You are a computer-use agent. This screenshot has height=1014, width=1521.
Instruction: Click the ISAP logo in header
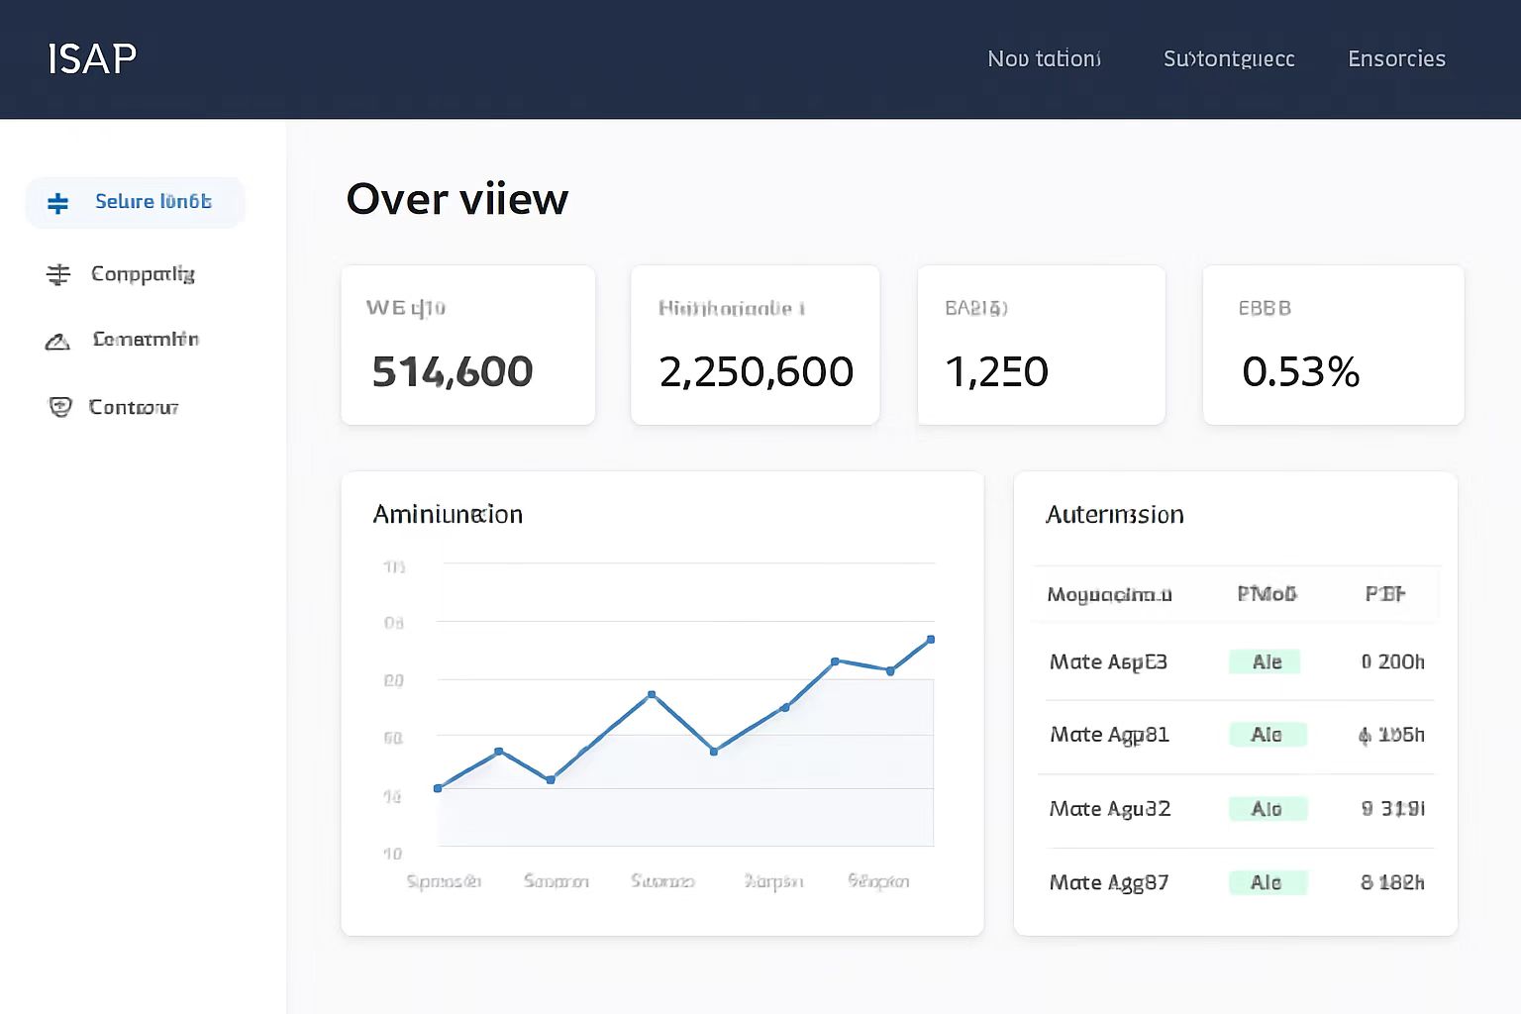92,59
